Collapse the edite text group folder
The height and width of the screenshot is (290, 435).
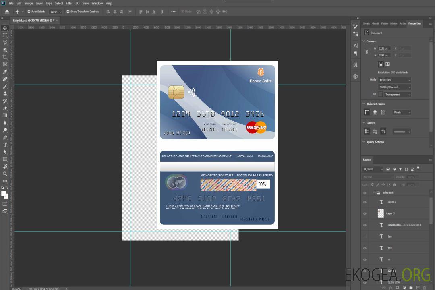coord(374,193)
